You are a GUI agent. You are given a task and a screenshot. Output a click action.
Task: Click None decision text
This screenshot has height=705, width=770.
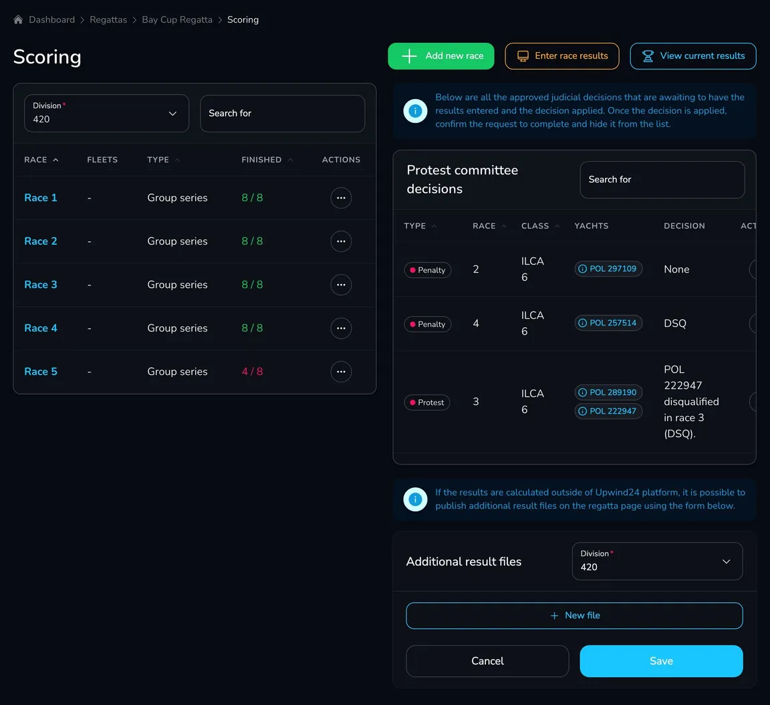(676, 269)
